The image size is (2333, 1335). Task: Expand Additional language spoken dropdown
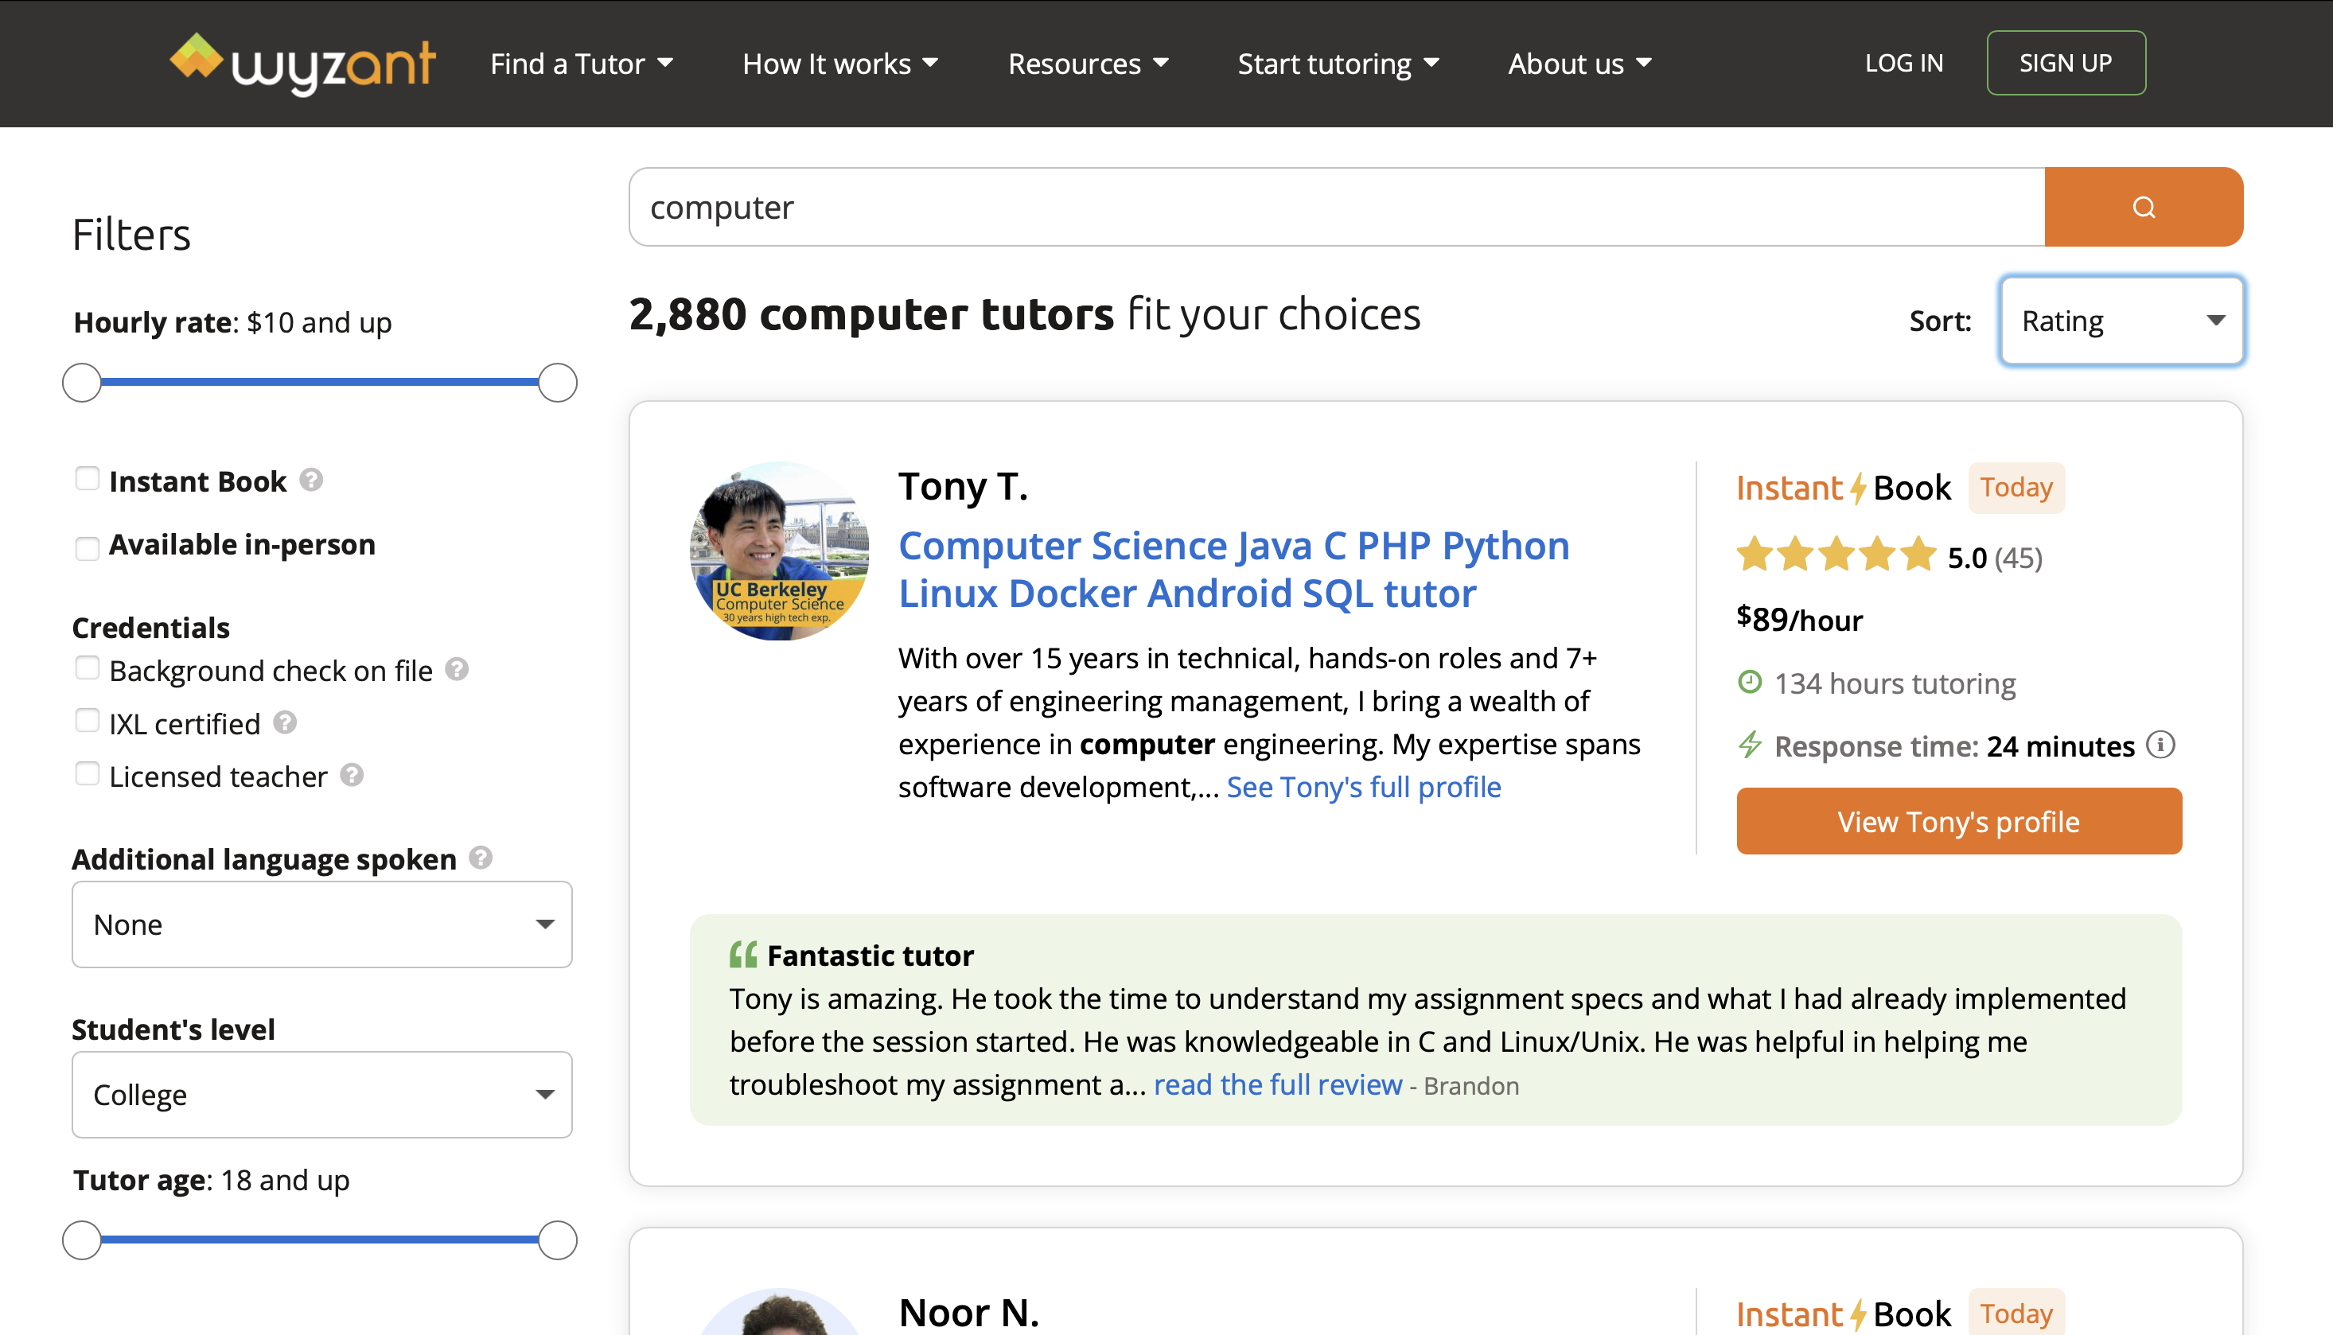click(322, 924)
